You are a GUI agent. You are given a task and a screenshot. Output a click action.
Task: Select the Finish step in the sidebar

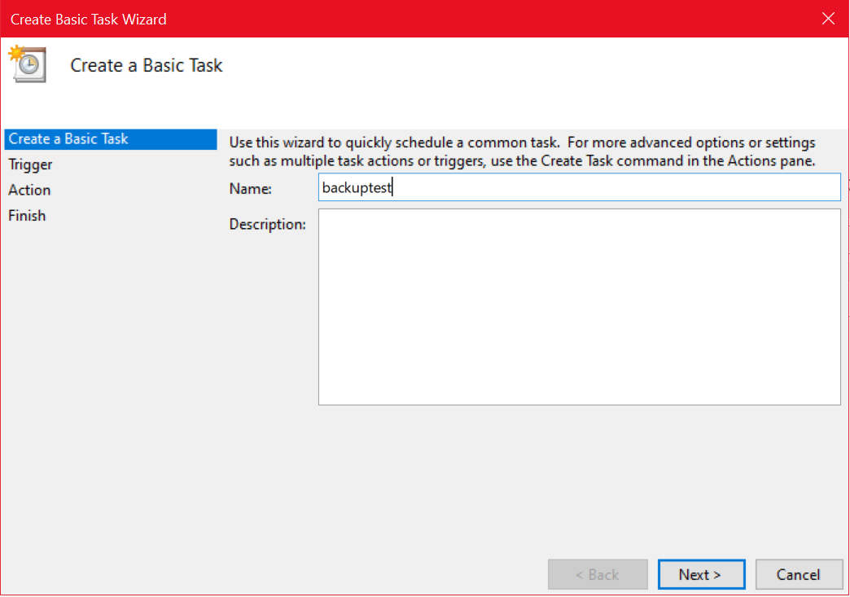27,215
